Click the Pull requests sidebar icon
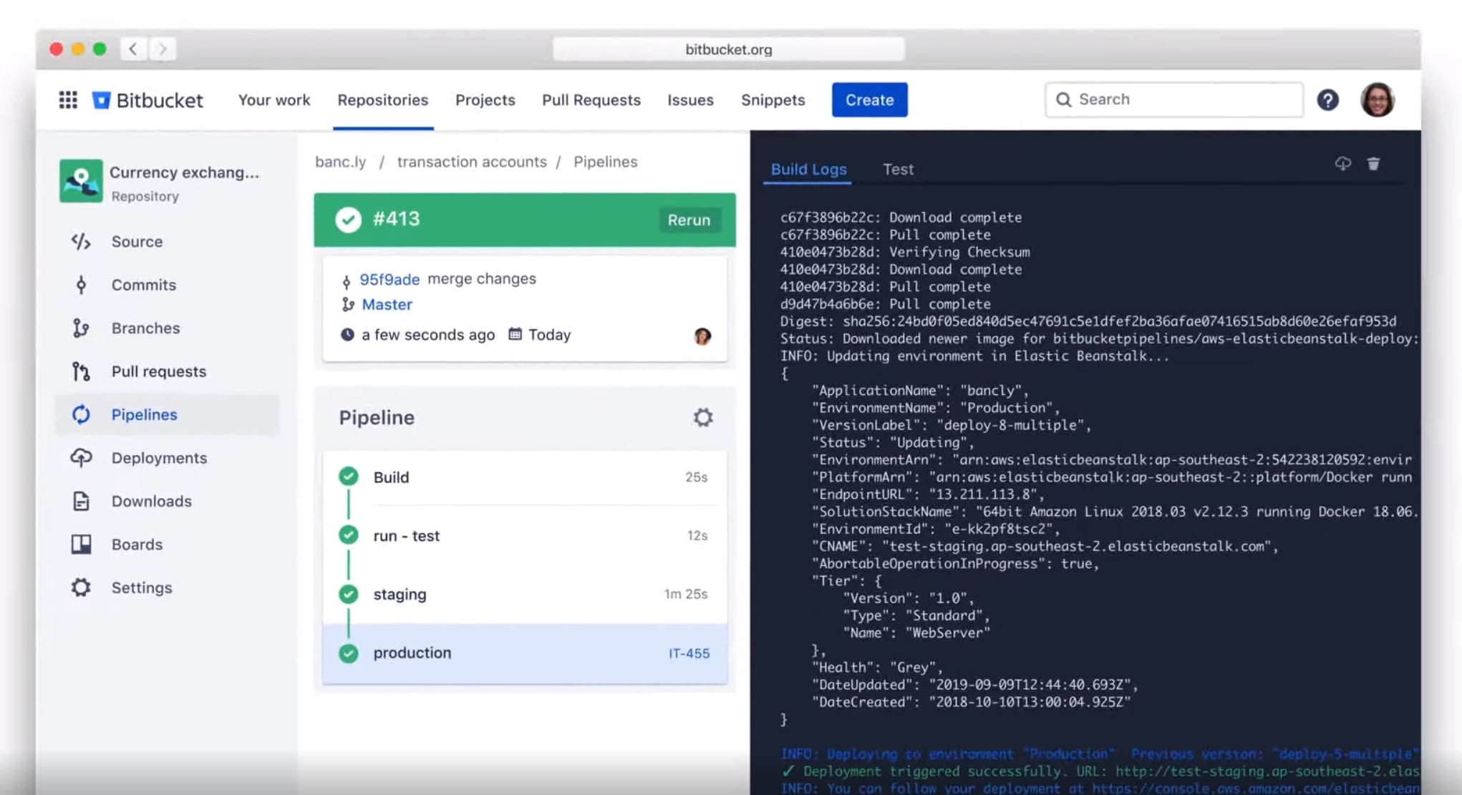Viewport: 1462px width, 795px height. (x=81, y=371)
